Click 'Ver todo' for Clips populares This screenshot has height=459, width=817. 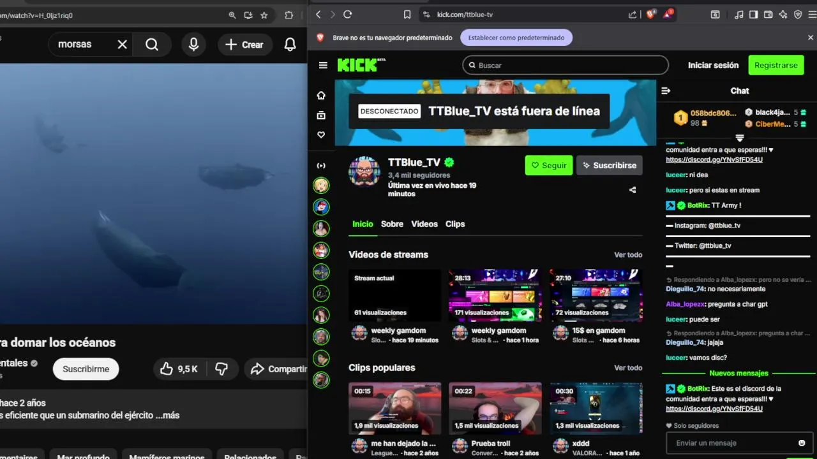click(628, 368)
